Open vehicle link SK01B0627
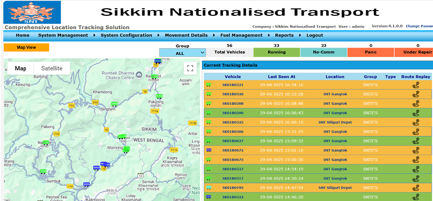The image size is (433, 201). coord(233,141)
